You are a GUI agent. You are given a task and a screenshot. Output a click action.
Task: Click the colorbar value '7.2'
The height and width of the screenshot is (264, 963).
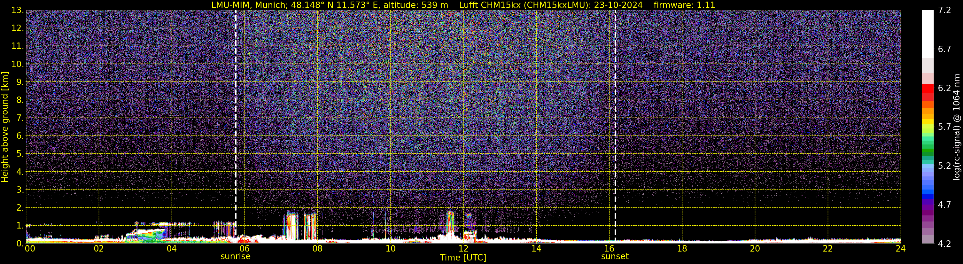pyautogui.click(x=944, y=10)
